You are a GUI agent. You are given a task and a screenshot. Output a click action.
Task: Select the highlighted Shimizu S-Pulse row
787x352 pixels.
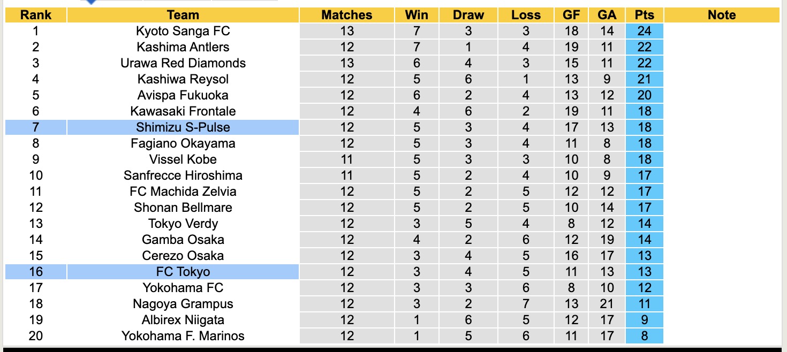pyautogui.click(x=183, y=127)
